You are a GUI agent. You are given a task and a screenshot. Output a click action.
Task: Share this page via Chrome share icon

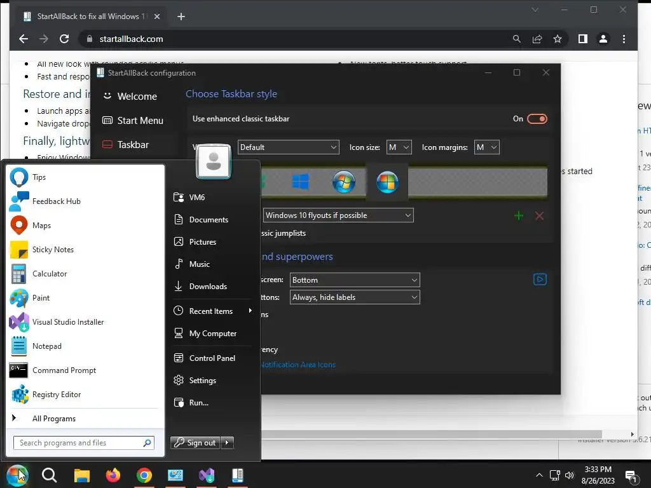pos(537,39)
